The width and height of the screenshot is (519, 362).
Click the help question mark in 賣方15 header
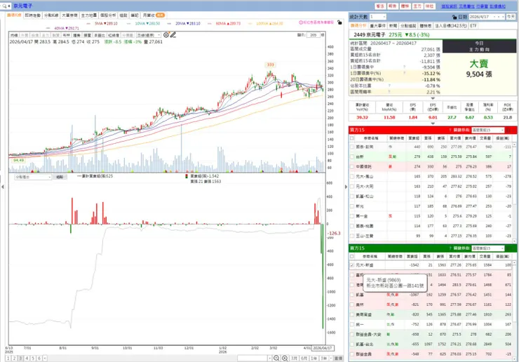(450, 248)
